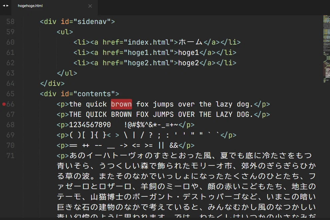Click the Japanese text モリーオ市 in the paragraph

(212, 166)
